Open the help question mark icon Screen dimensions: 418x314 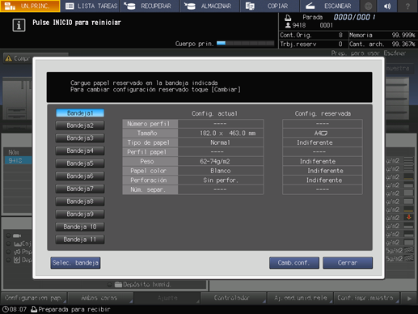(x=407, y=6)
